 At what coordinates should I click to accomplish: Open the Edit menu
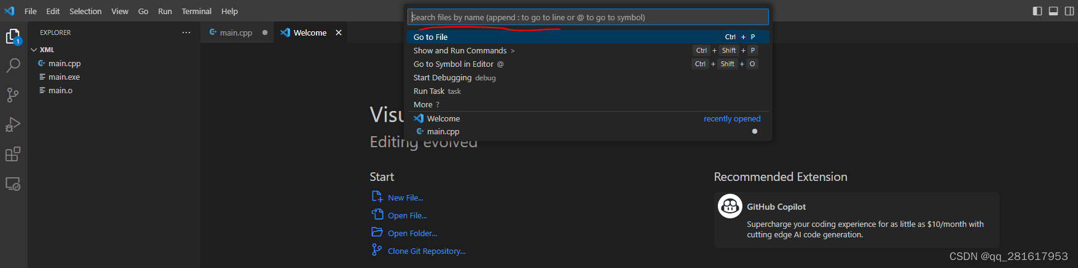[x=53, y=11]
